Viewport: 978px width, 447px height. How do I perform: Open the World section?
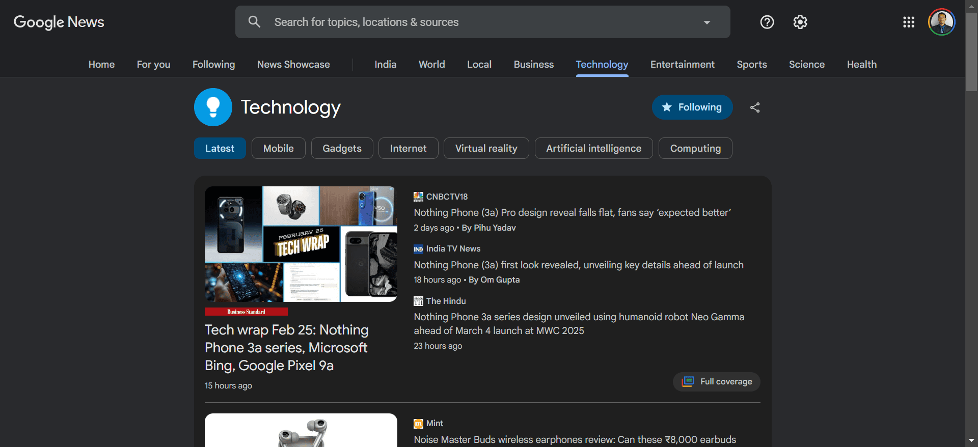[x=431, y=64]
